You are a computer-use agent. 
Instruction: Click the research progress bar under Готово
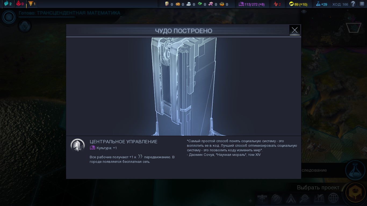click(47, 17)
